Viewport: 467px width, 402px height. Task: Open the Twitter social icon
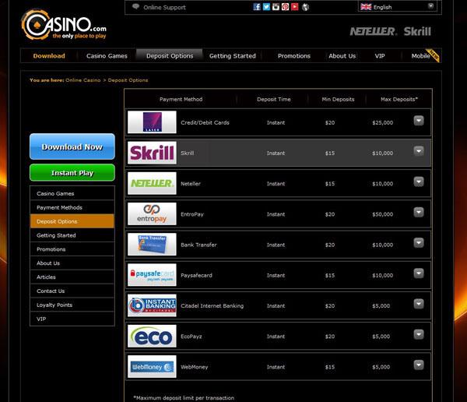[x=266, y=6]
